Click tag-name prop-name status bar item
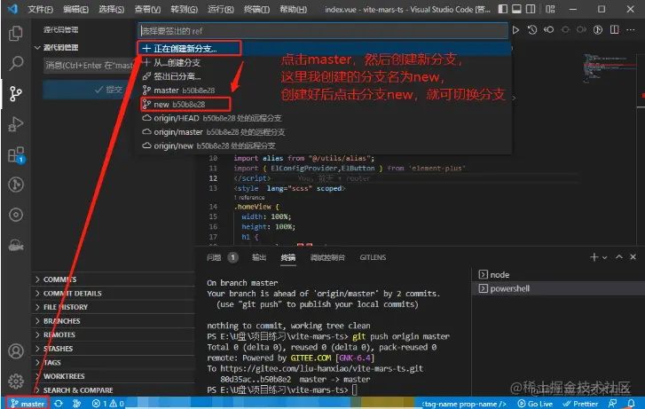645x409 pixels. 464,404
